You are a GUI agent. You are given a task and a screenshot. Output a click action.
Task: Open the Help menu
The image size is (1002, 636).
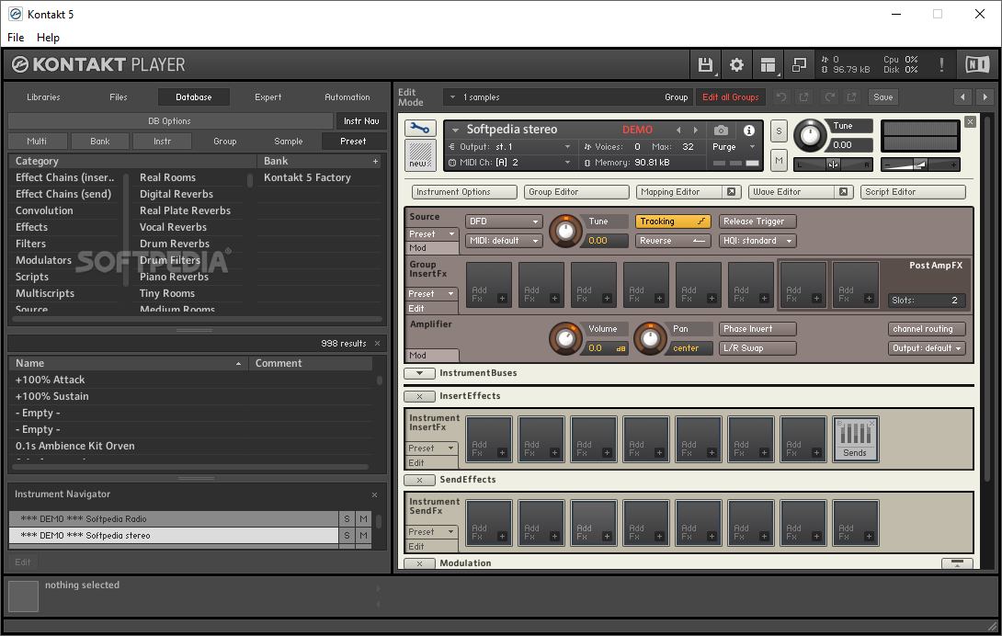(x=48, y=37)
